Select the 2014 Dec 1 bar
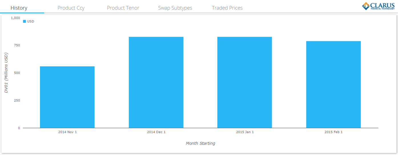Image resolution: width=398 pixels, height=155 pixels. click(156, 82)
